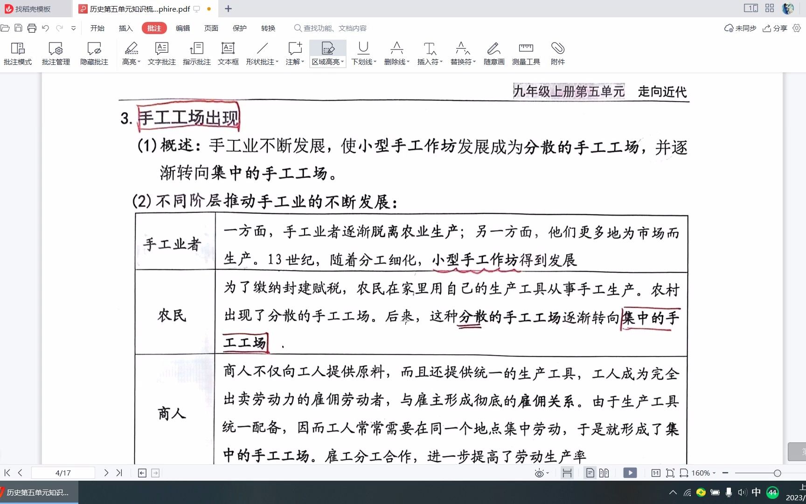Expand the 区域高亮 dropdown arrow
The image size is (806, 504).
point(342,62)
